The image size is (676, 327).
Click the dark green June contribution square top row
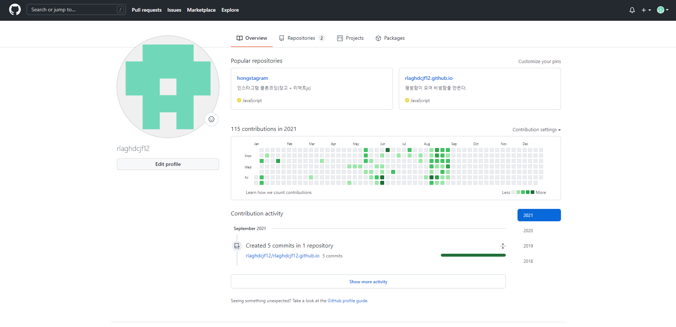387,150
